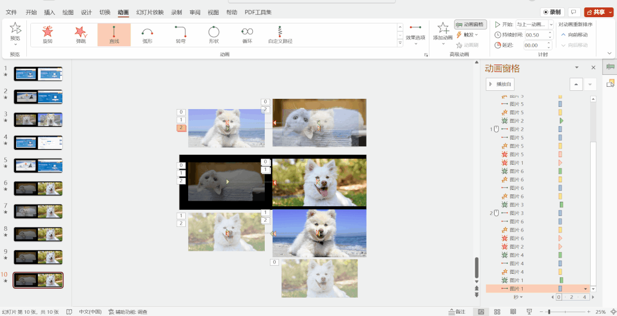Click the zoom in plus icon
The height and width of the screenshot is (316, 617).
[x=587, y=311]
